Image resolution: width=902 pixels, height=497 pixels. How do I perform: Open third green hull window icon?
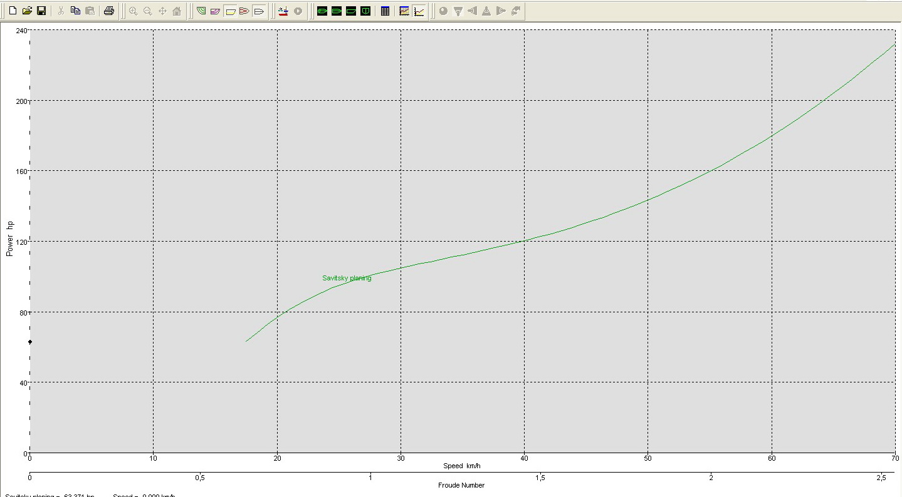pyautogui.click(x=351, y=11)
